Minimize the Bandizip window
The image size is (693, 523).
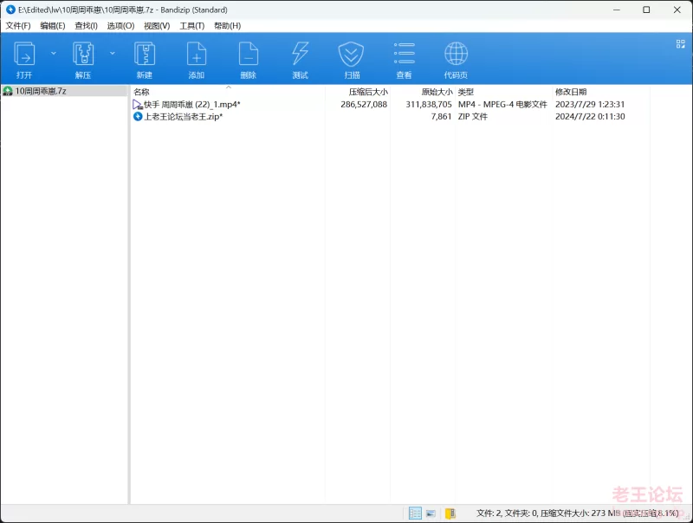coord(617,10)
